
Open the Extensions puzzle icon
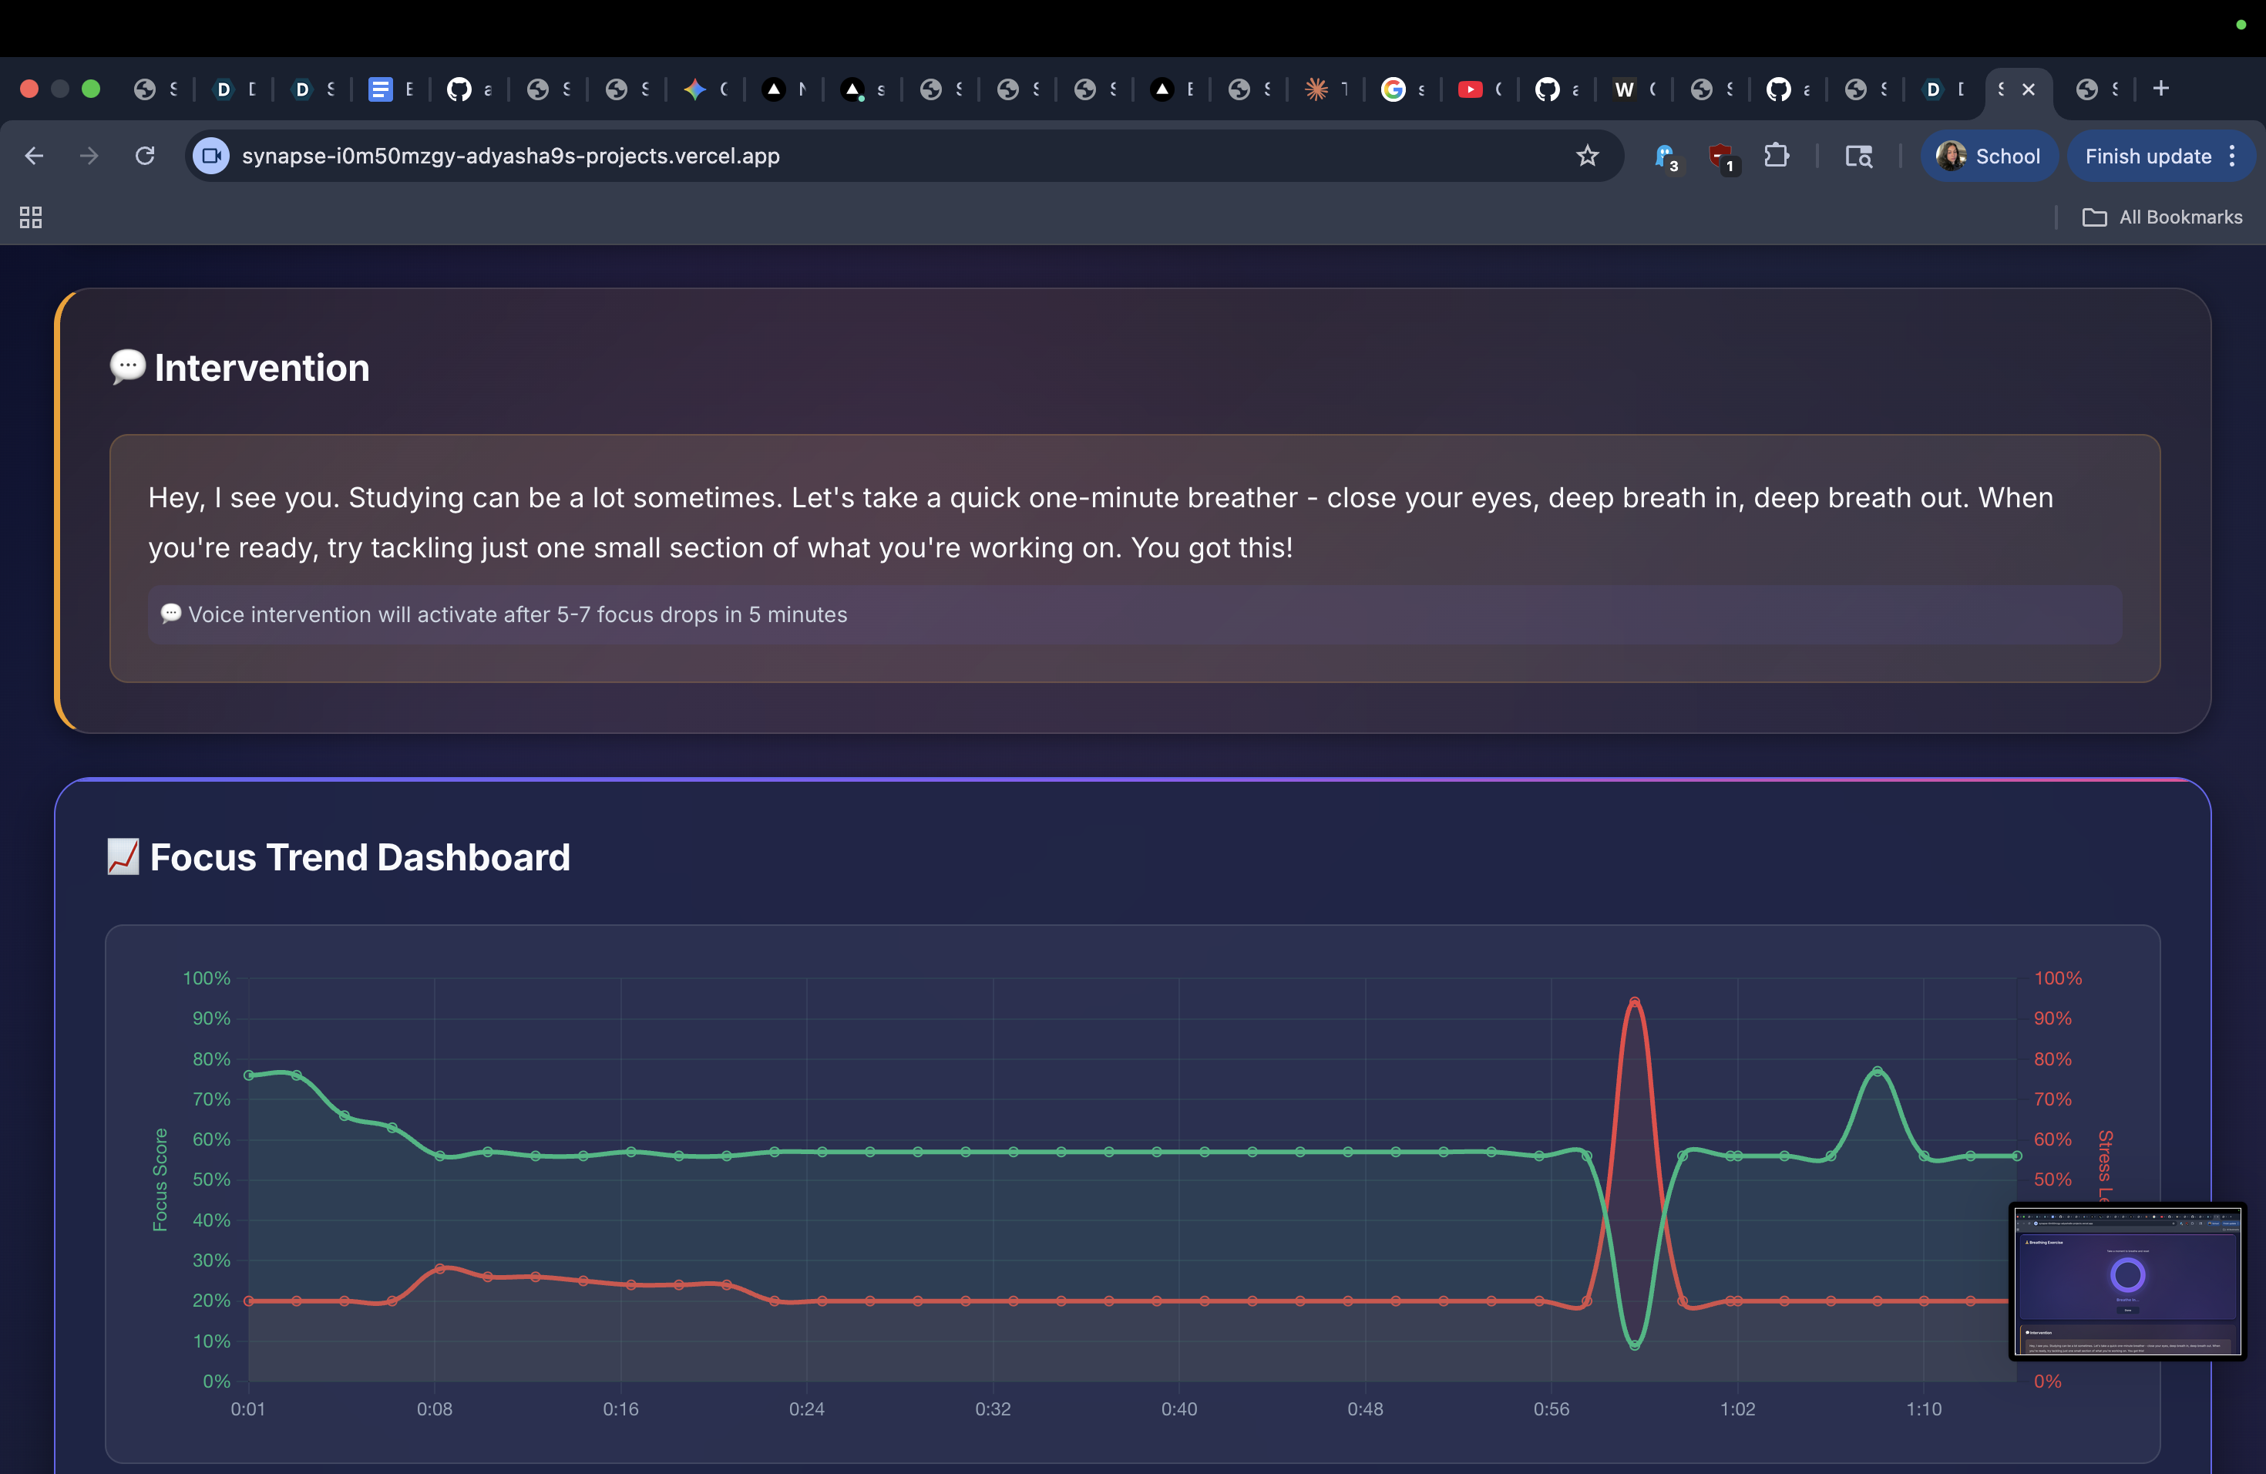click(1776, 155)
